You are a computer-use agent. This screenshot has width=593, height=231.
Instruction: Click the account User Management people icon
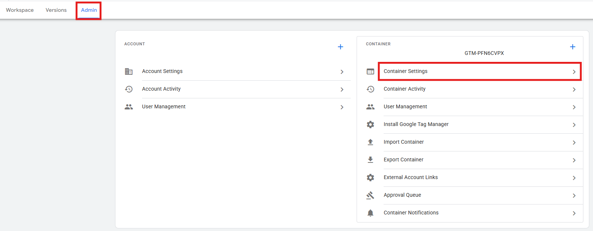[x=129, y=107]
